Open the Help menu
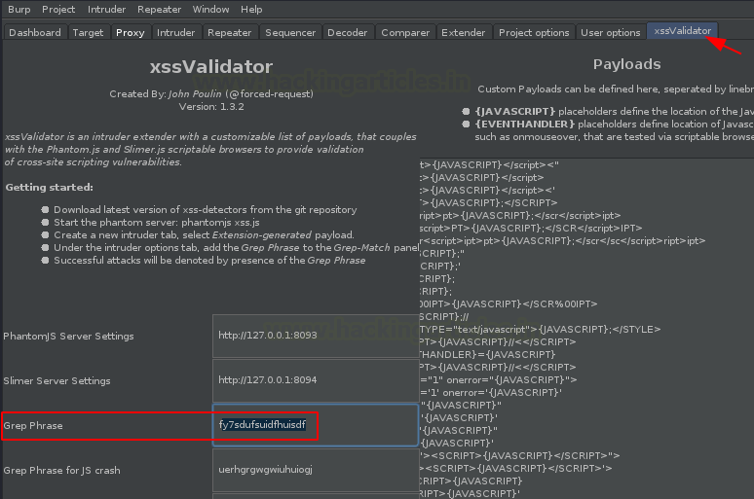 (x=251, y=9)
